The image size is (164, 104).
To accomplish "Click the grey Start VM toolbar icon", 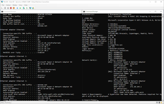I will (x=5, y=8).
